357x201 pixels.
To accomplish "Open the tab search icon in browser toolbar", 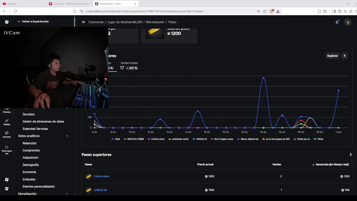I will click(325, 11).
